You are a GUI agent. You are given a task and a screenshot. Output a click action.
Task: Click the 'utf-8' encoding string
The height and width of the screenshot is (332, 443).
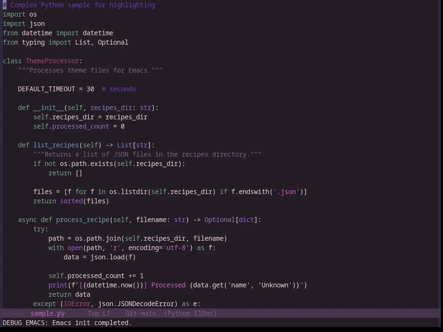176,248
